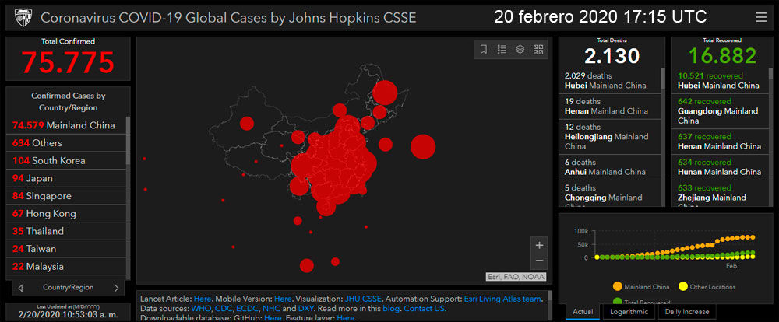Open the map layers icon
This screenshot has height=322, width=779.
(x=520, y=49)
